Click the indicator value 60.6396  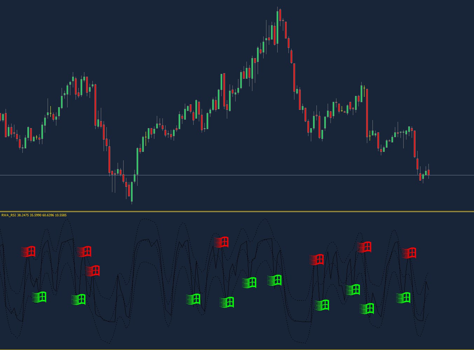coord(48,215)
